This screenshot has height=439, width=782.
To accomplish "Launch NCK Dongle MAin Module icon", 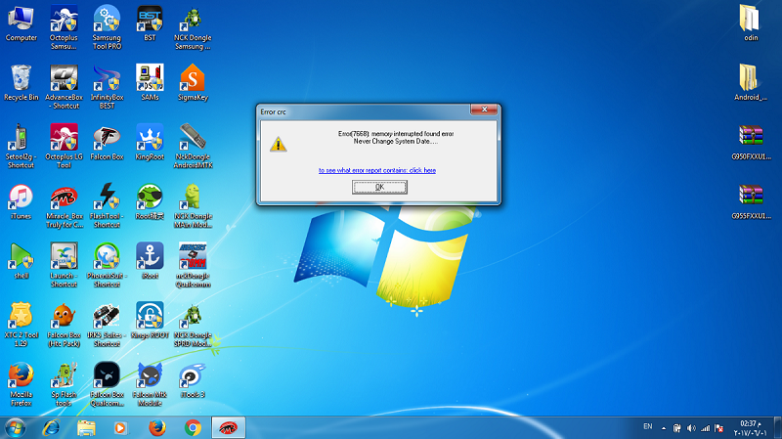I will [x=193, y=205].
